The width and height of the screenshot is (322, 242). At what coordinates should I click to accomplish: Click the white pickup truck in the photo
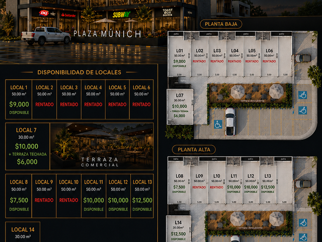[46, 36]
